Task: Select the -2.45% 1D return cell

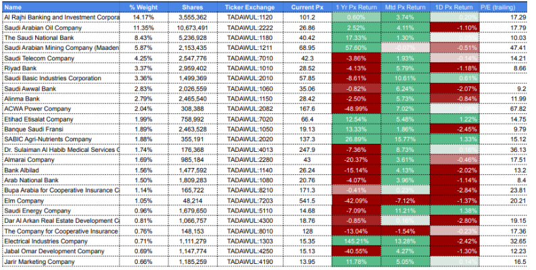Action: click(x=454, y=129)
